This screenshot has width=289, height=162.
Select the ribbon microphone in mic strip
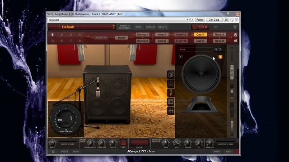232,72
